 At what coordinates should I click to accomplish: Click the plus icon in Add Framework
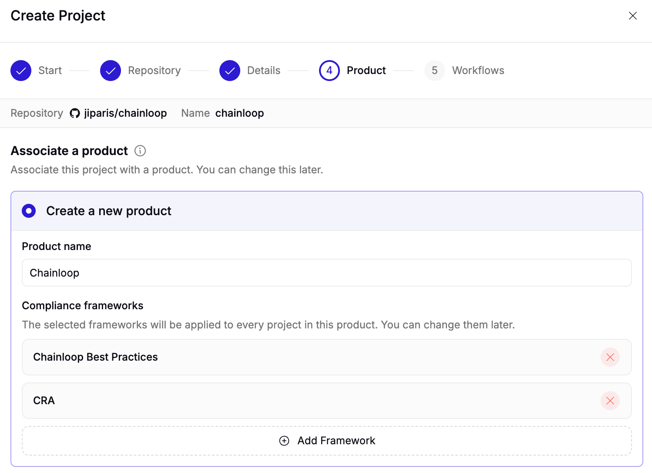click(x=284, y=441)
